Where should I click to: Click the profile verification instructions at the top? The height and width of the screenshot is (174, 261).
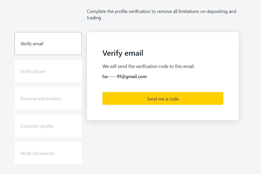tap(162, 14)
